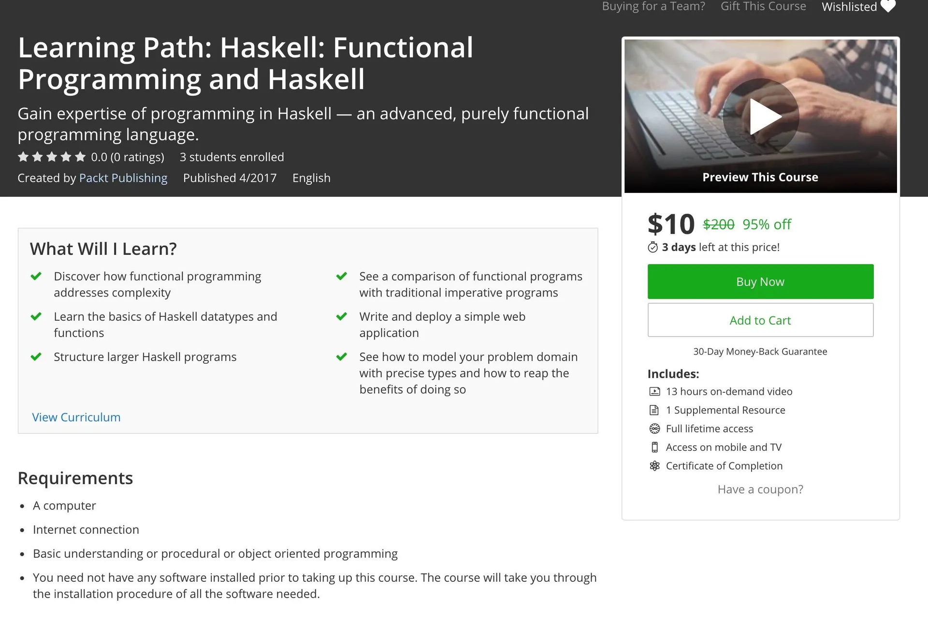The height and width of the screenshot is (622, 928).
Task: Click the checkmark beside Structure larger Haskell programs
Action: tap(36, 357)
